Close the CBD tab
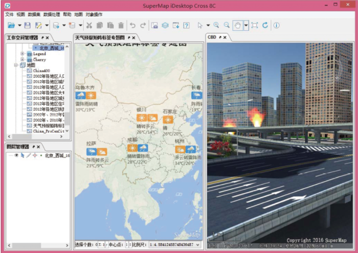The image size is (358, 253). point(225,37)
